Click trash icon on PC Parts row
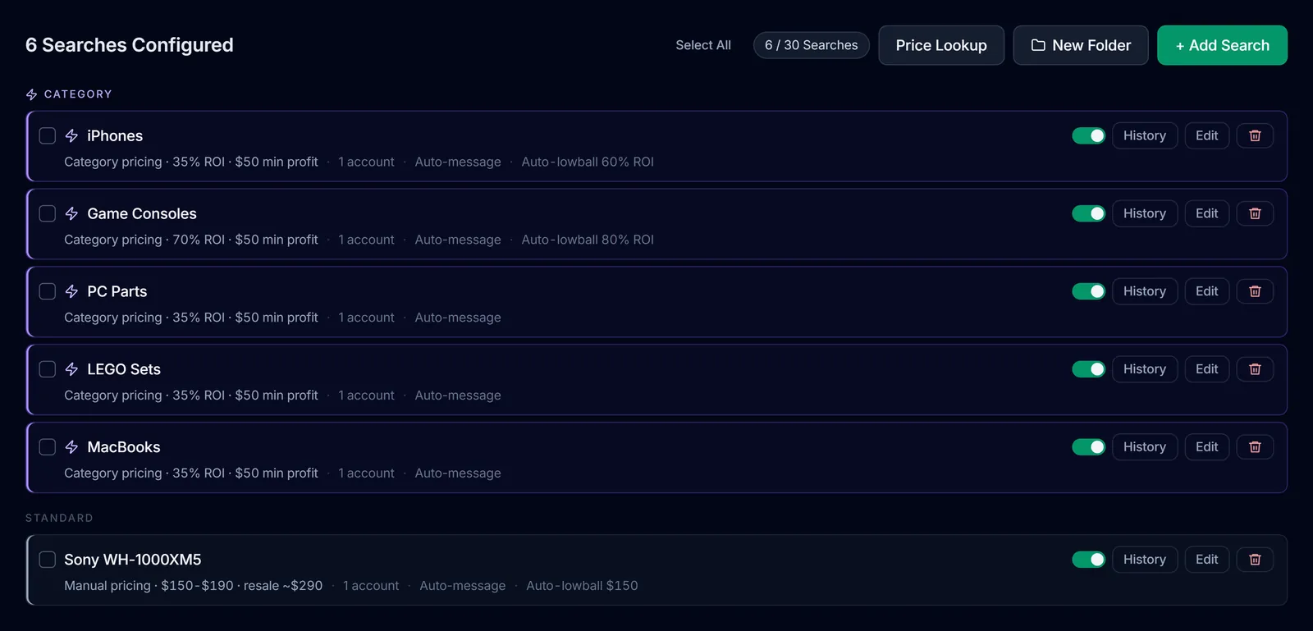1313x631 pixels. (1255, 291)
